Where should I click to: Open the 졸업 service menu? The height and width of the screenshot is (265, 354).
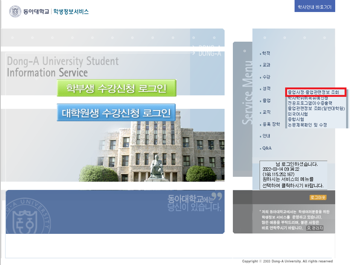tap(266, 101)
